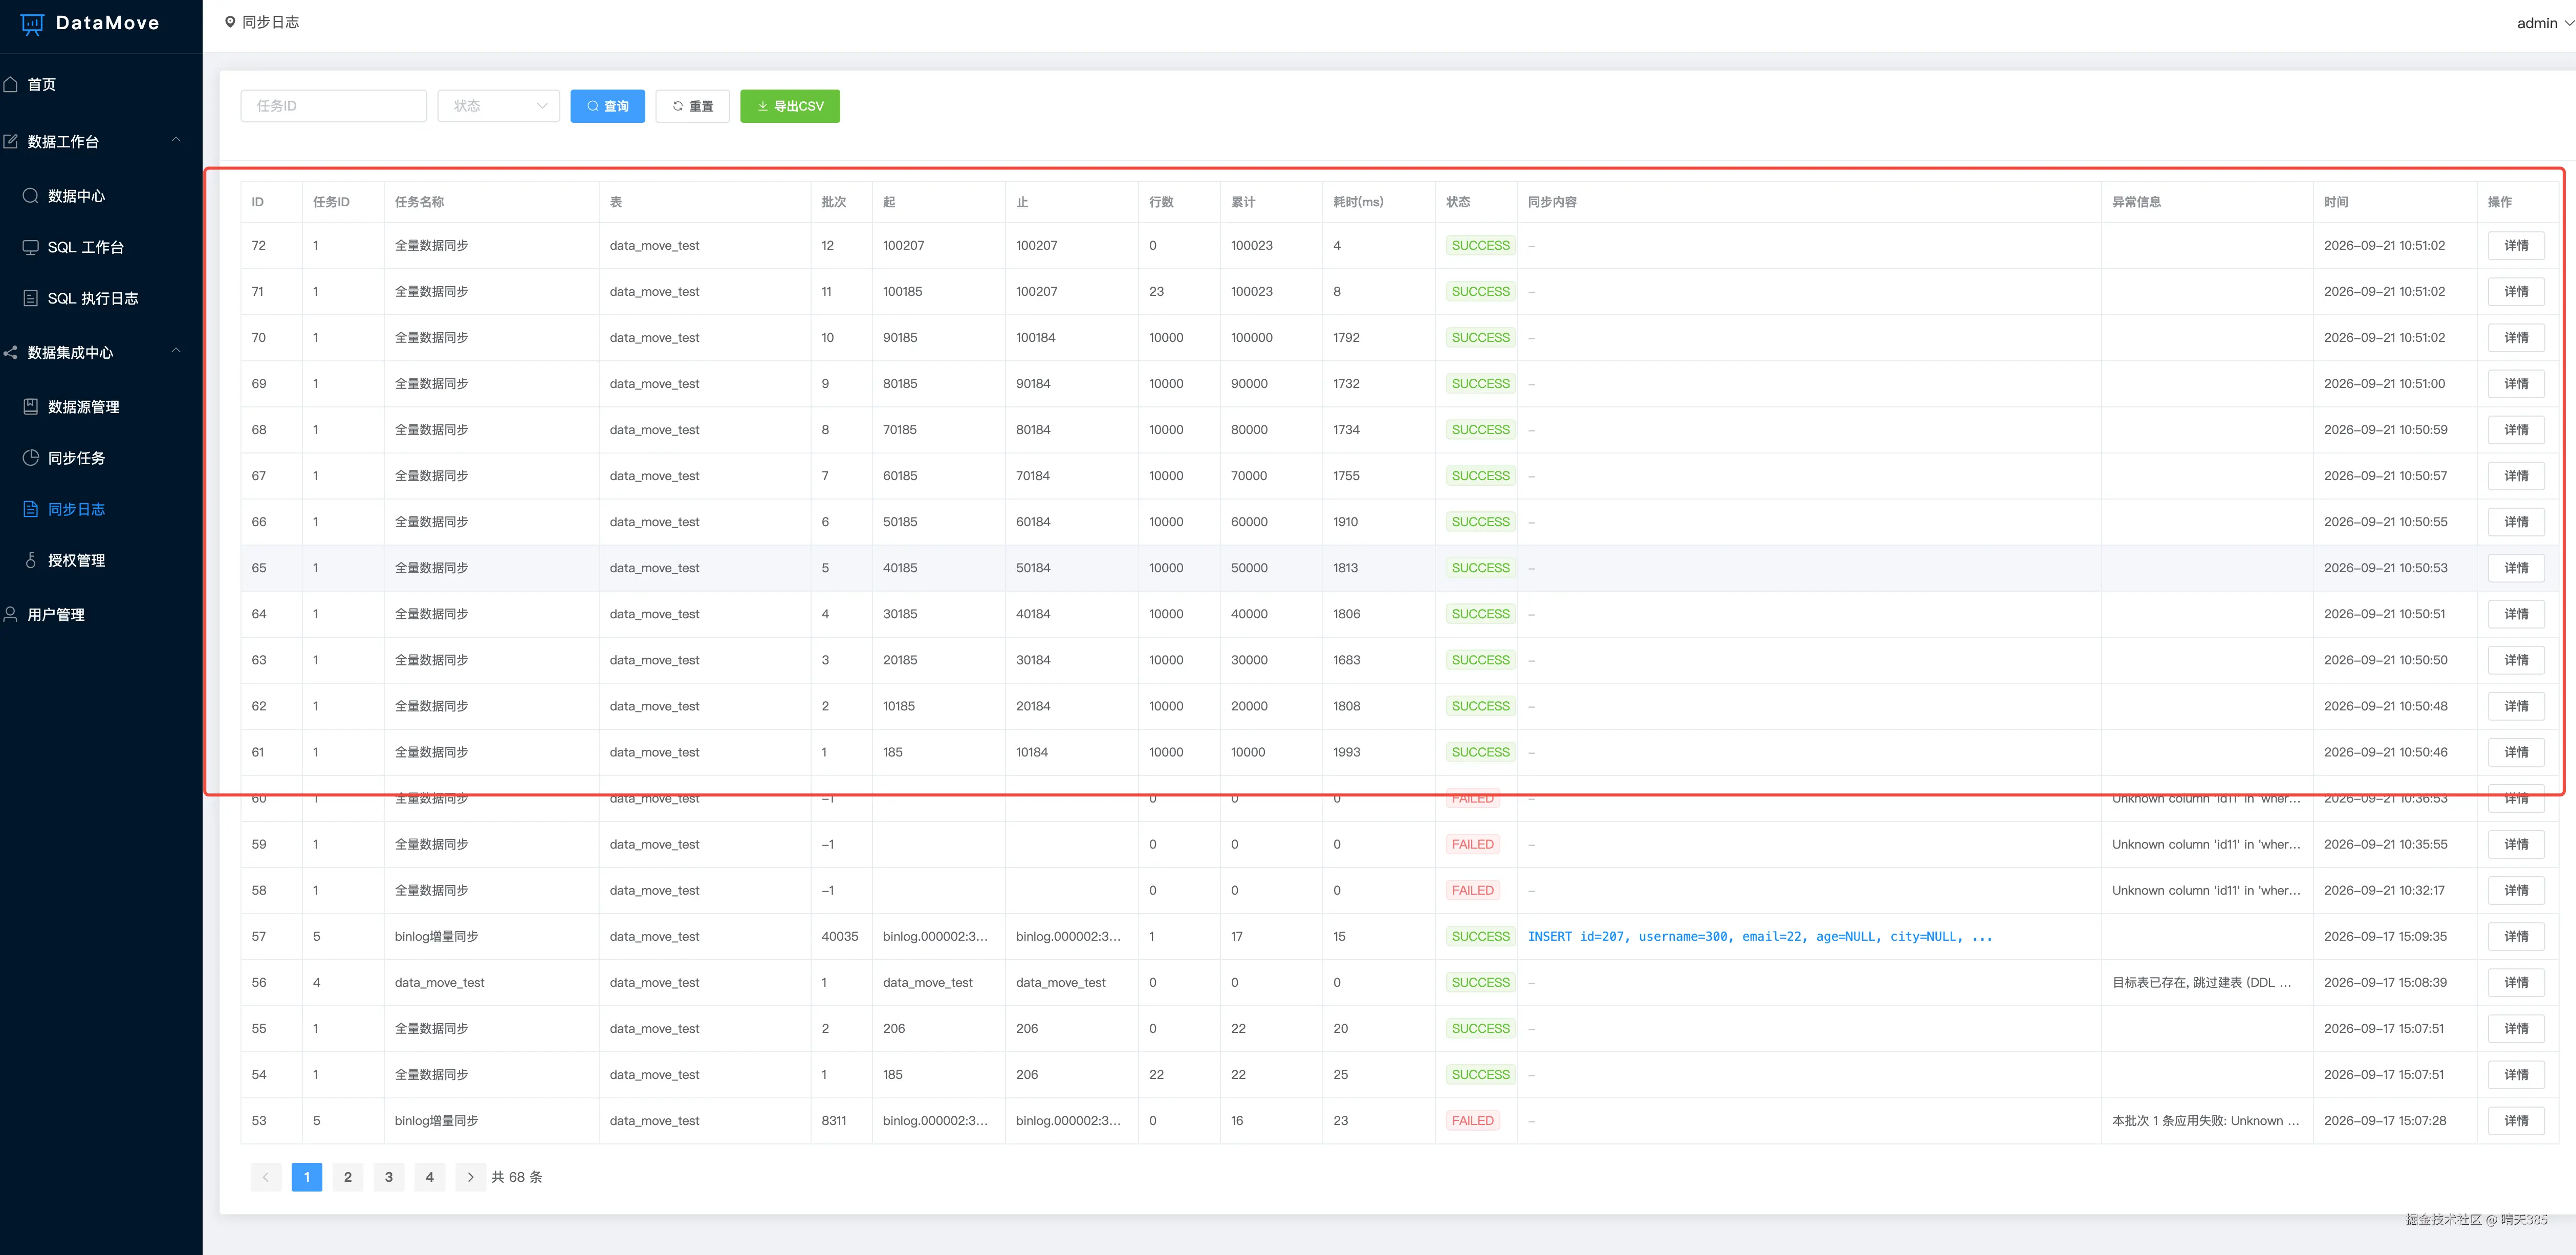Go to pagination page 3

389,1177
